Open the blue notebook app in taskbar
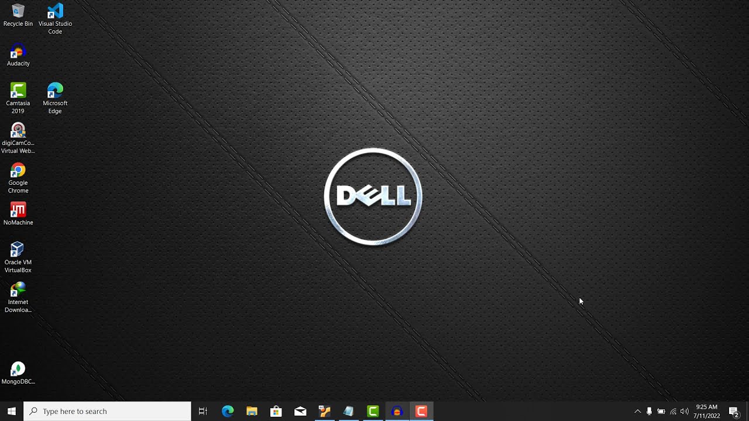The width and height of the screenshot is (749, 421). 349,411
